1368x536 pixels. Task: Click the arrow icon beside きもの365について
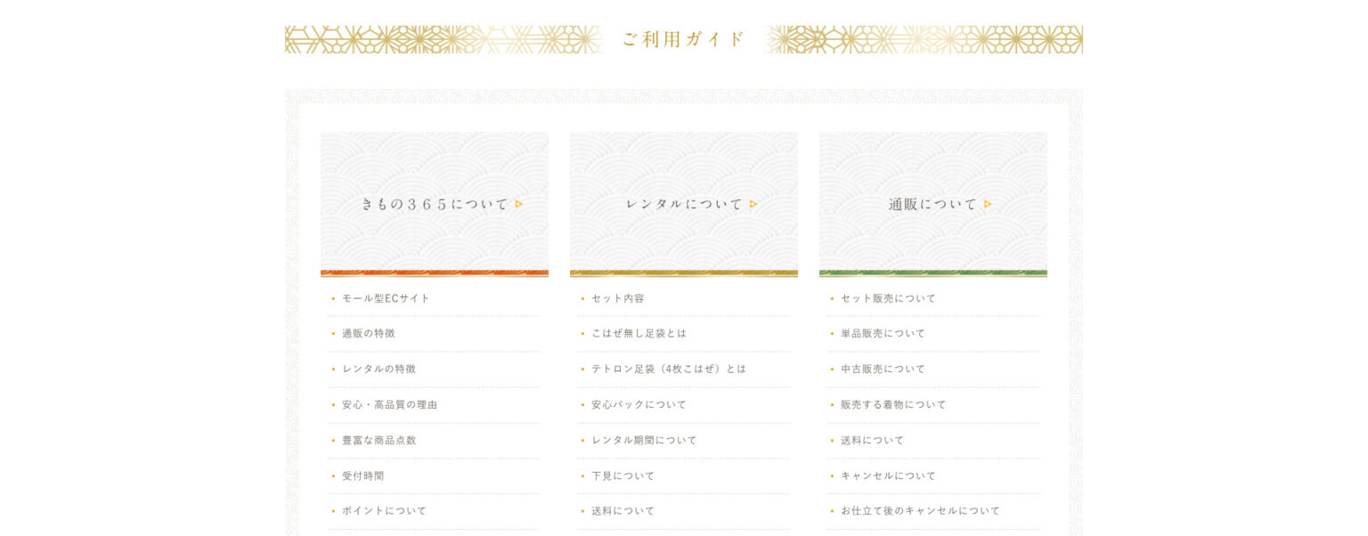pos(519,204)
